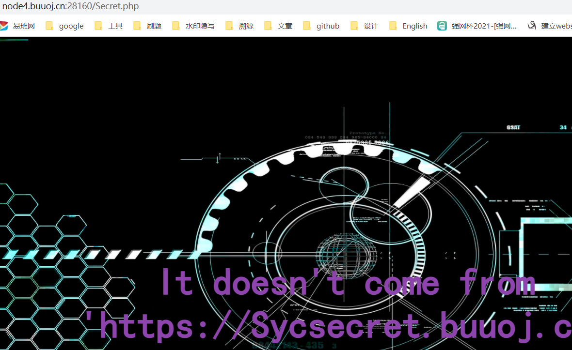Open the 建立webs bookmark
Viewport: 572px width, 350px height.
[x=550, y=26]
